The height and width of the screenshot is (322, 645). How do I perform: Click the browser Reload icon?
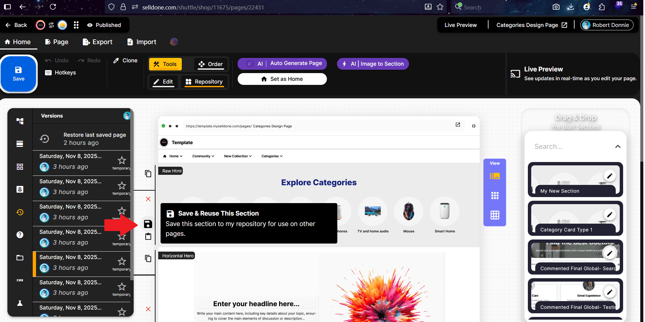tap(53, 7)
